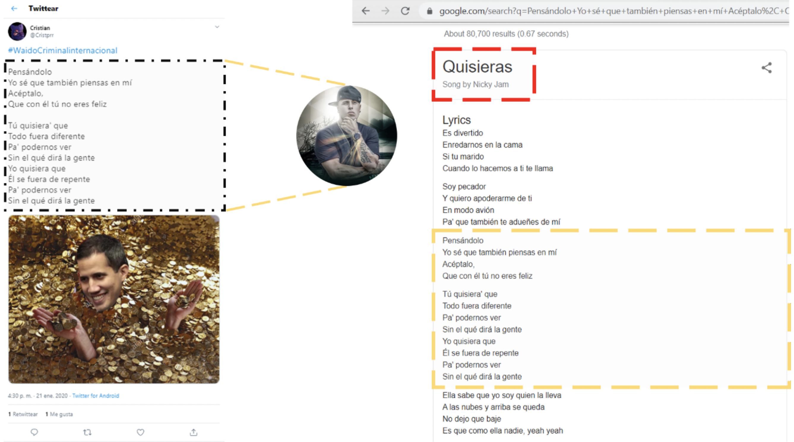This screenshot has width=794, height=442.
Task: View the 1 Me gusta list
Action: pos(59,414)
